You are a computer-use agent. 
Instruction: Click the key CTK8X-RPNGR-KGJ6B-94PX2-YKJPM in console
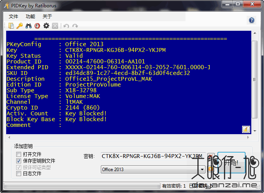click(x=115, y=50)
